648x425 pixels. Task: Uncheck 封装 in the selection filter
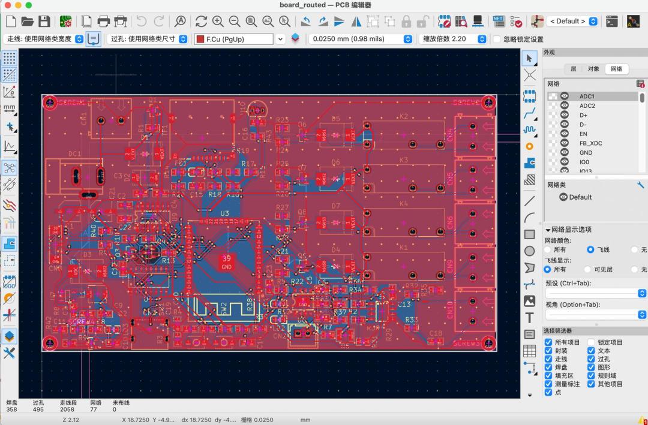click(x=548, y=351)
